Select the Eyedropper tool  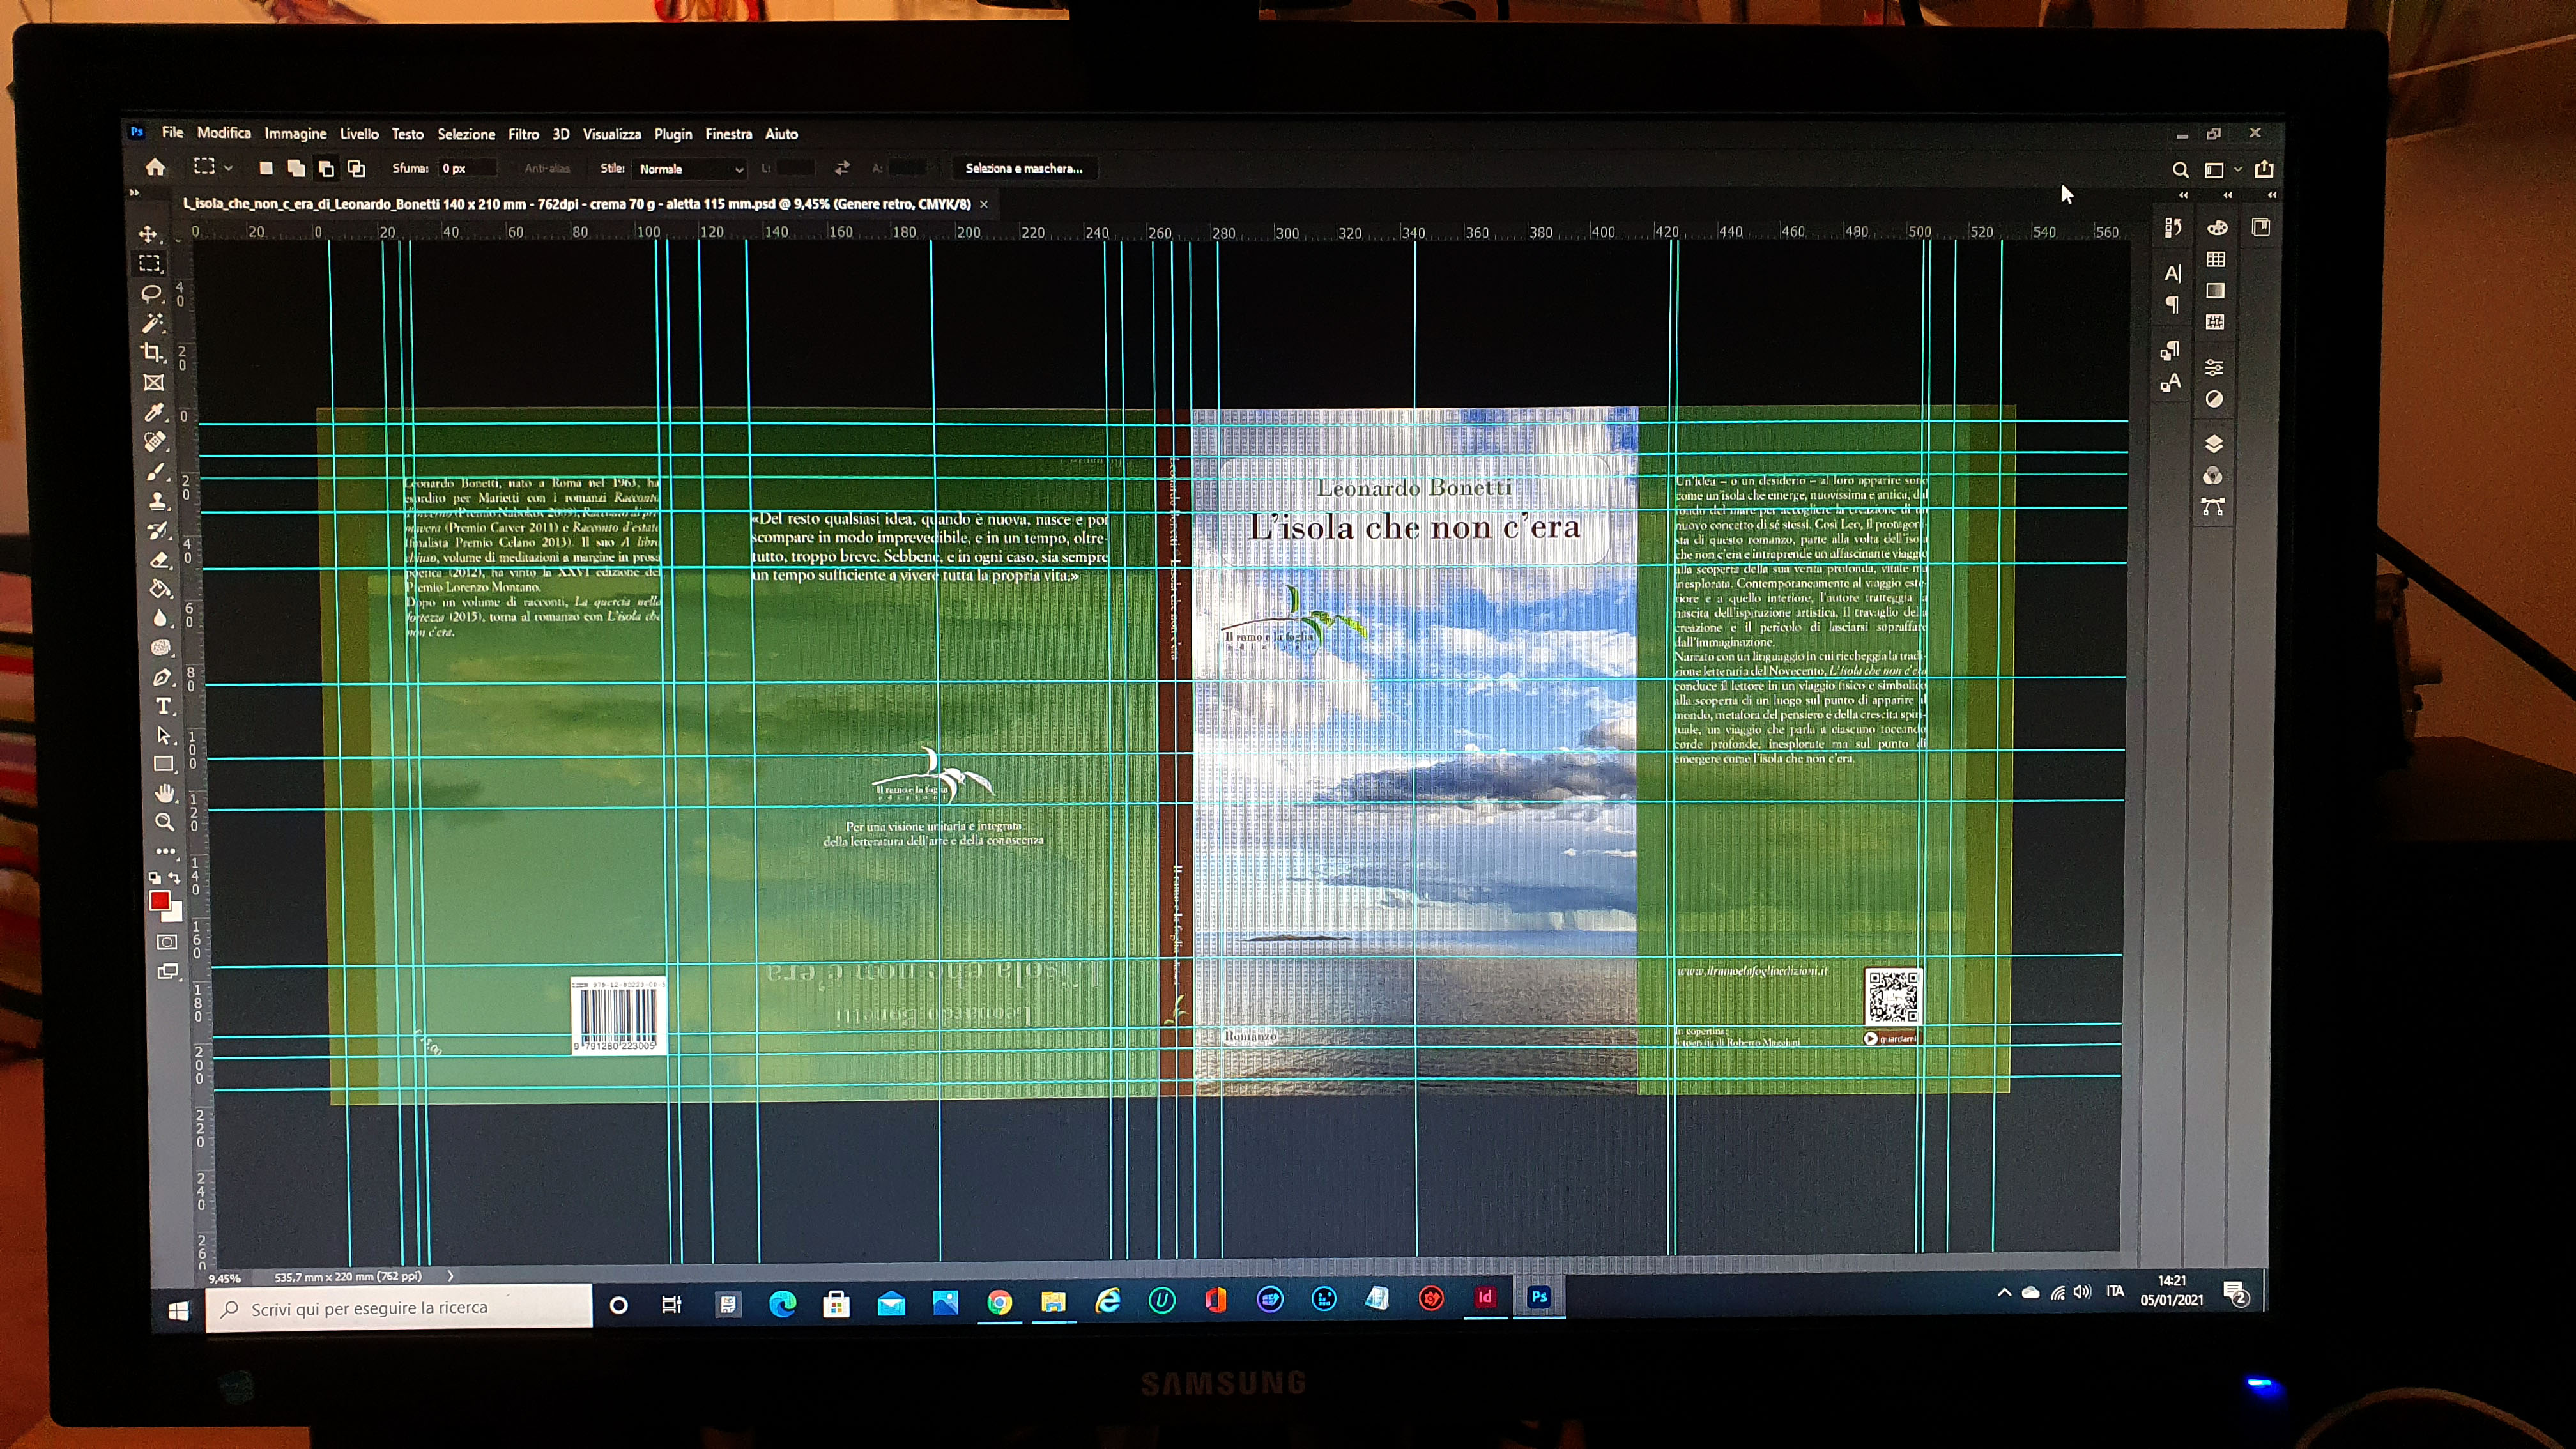[x=154, y=411]
